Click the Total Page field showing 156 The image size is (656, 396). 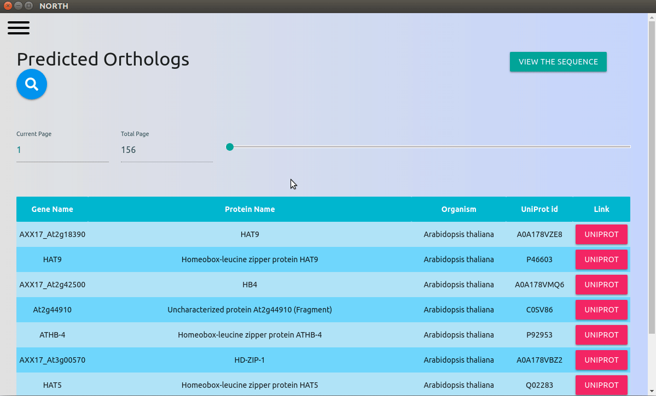click(167, 150)
